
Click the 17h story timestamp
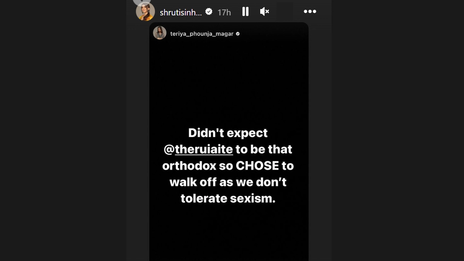click(224, 12)
